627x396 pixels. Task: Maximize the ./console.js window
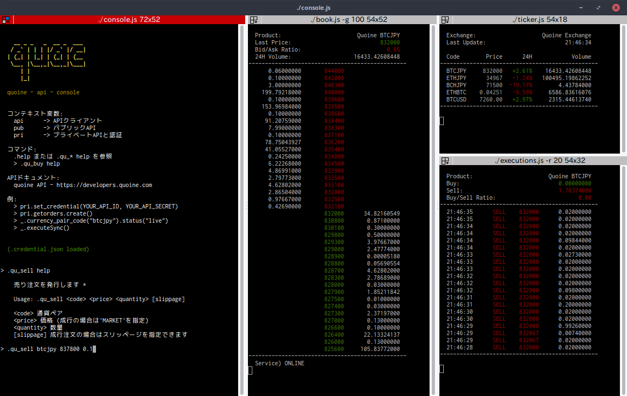[x=598, y=8]
